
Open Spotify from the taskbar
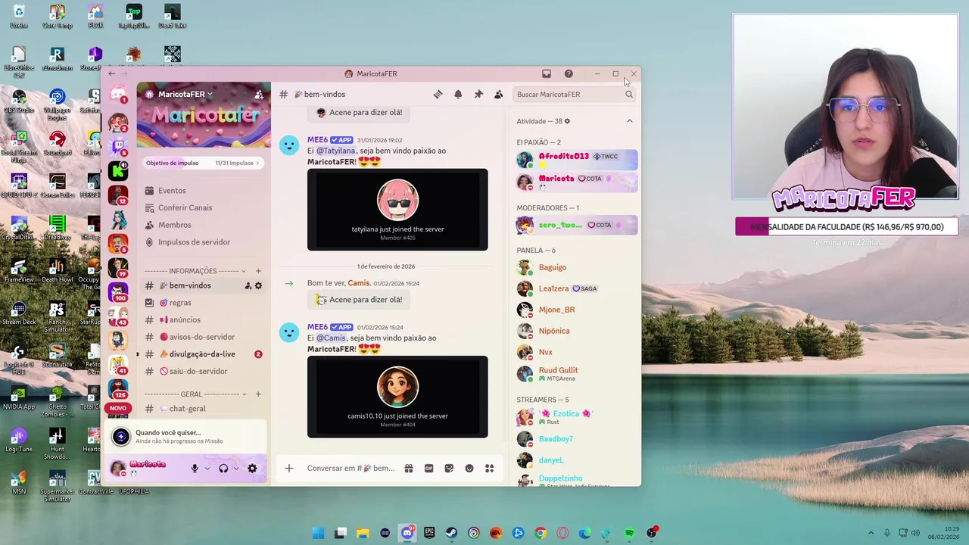click(629, 533)
